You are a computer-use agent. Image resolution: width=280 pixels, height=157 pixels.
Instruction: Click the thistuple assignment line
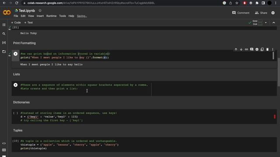click(x=70, y=145)
